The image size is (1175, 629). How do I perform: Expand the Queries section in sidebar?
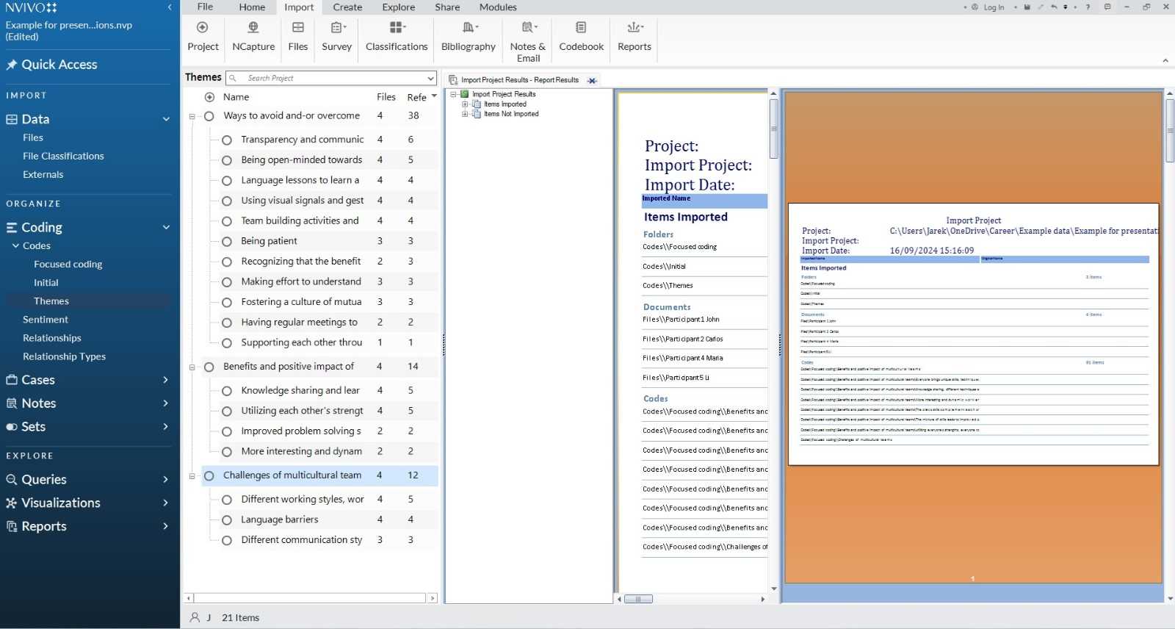pyautogui.click(x=165, y=479)
